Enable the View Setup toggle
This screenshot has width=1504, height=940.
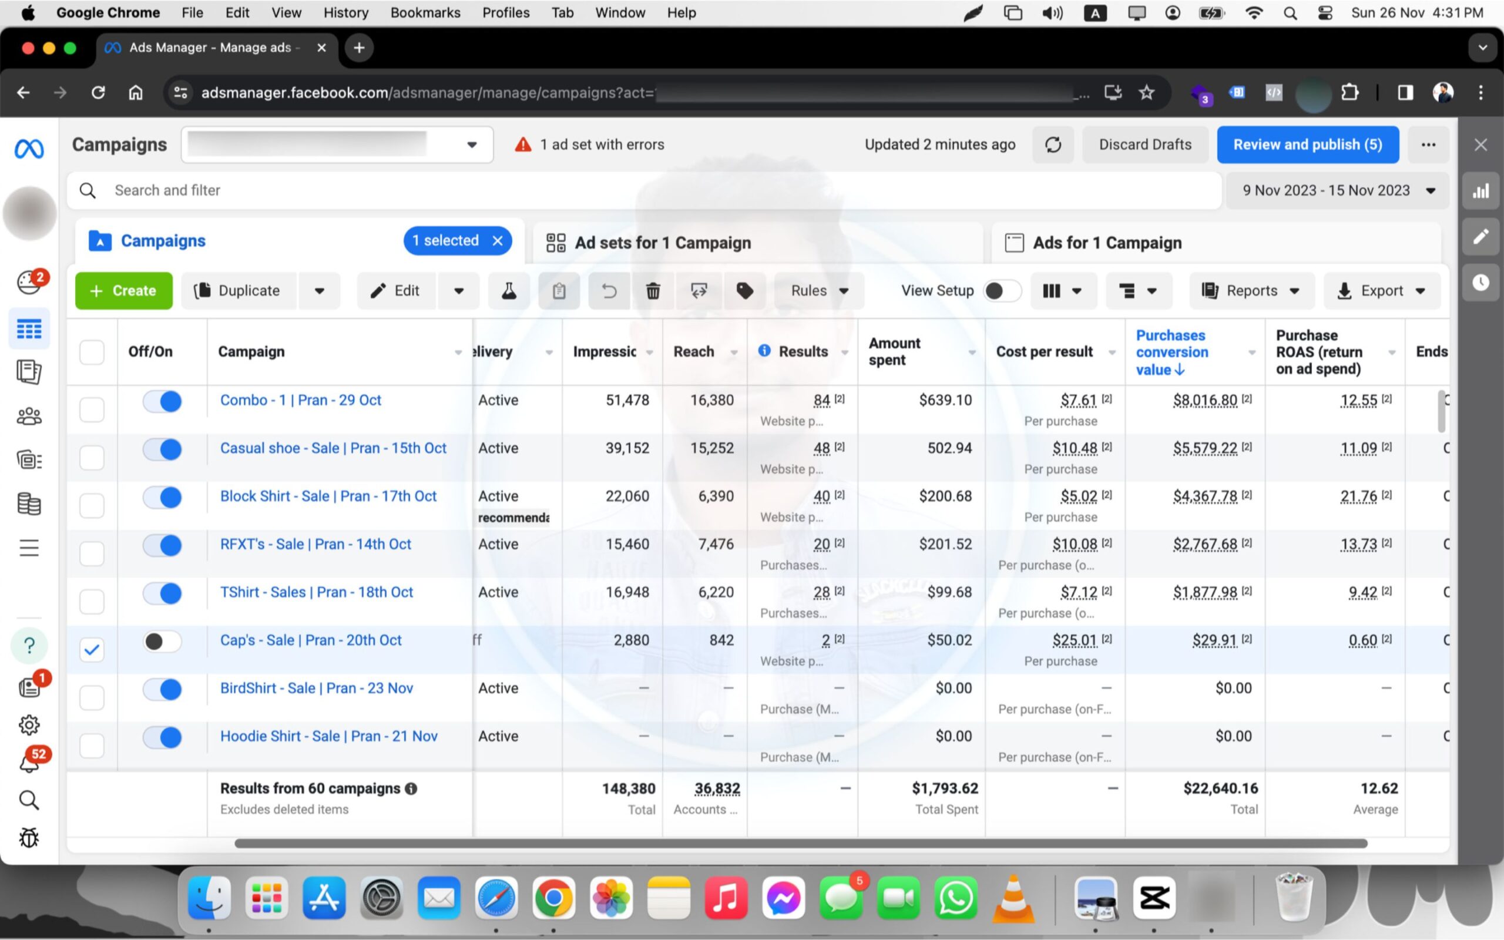1002,291
